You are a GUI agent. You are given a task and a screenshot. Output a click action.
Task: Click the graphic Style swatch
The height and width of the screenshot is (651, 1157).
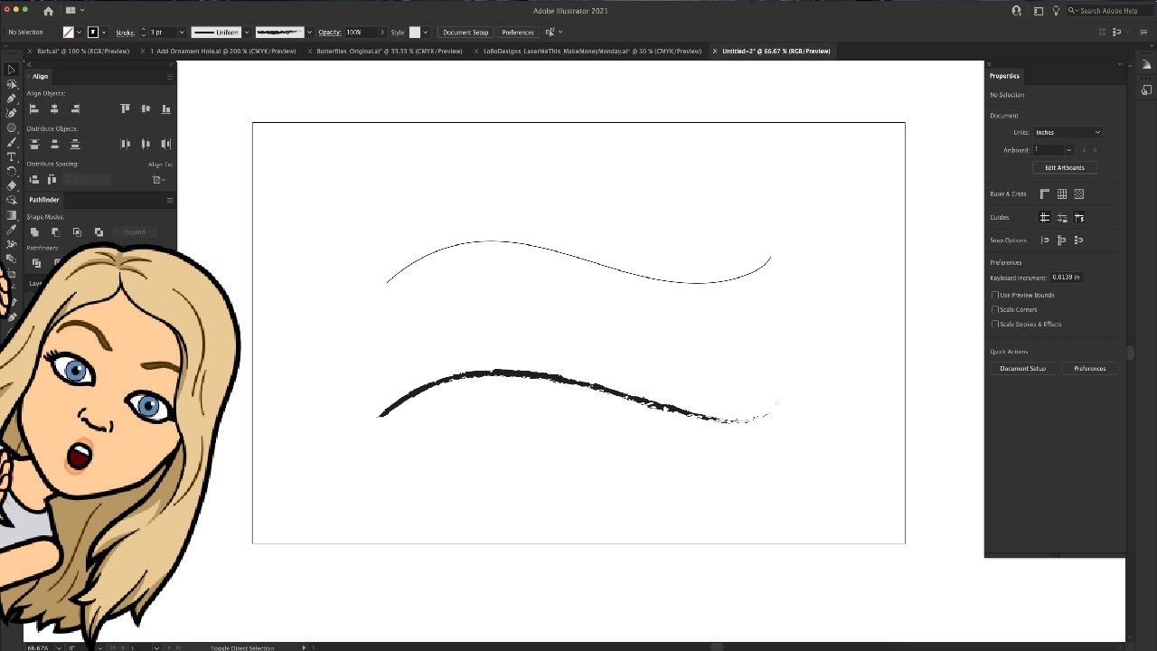[x=415, y=33]
